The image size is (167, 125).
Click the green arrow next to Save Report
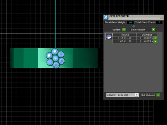tap(153, 30)
